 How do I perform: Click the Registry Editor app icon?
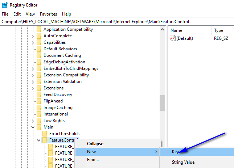click(5, 5)
